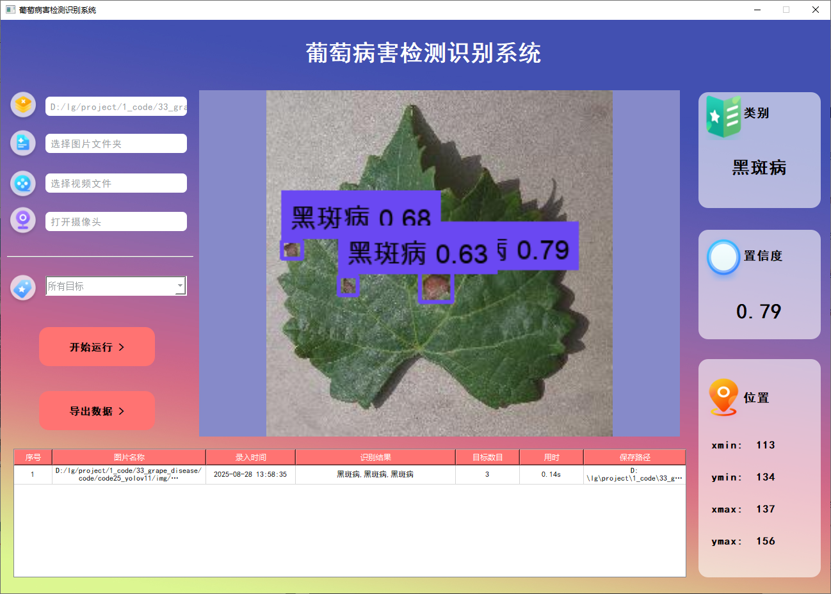Click the 选择视频文件 input field
The width and height of the screenshot is (831, 594).
click(116, 183)
